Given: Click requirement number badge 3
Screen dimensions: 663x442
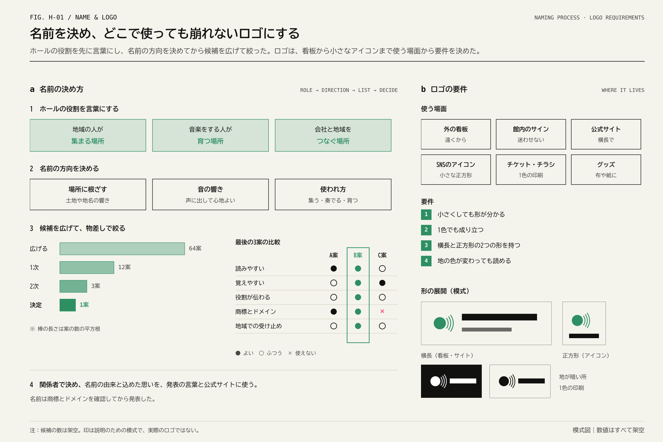Looking at the screenshot, I should (426, 245).
